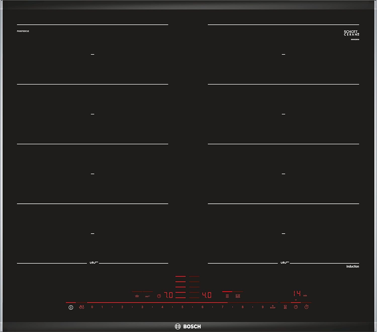Toggle the MoveMode lines icon

[x=227, y=296]
